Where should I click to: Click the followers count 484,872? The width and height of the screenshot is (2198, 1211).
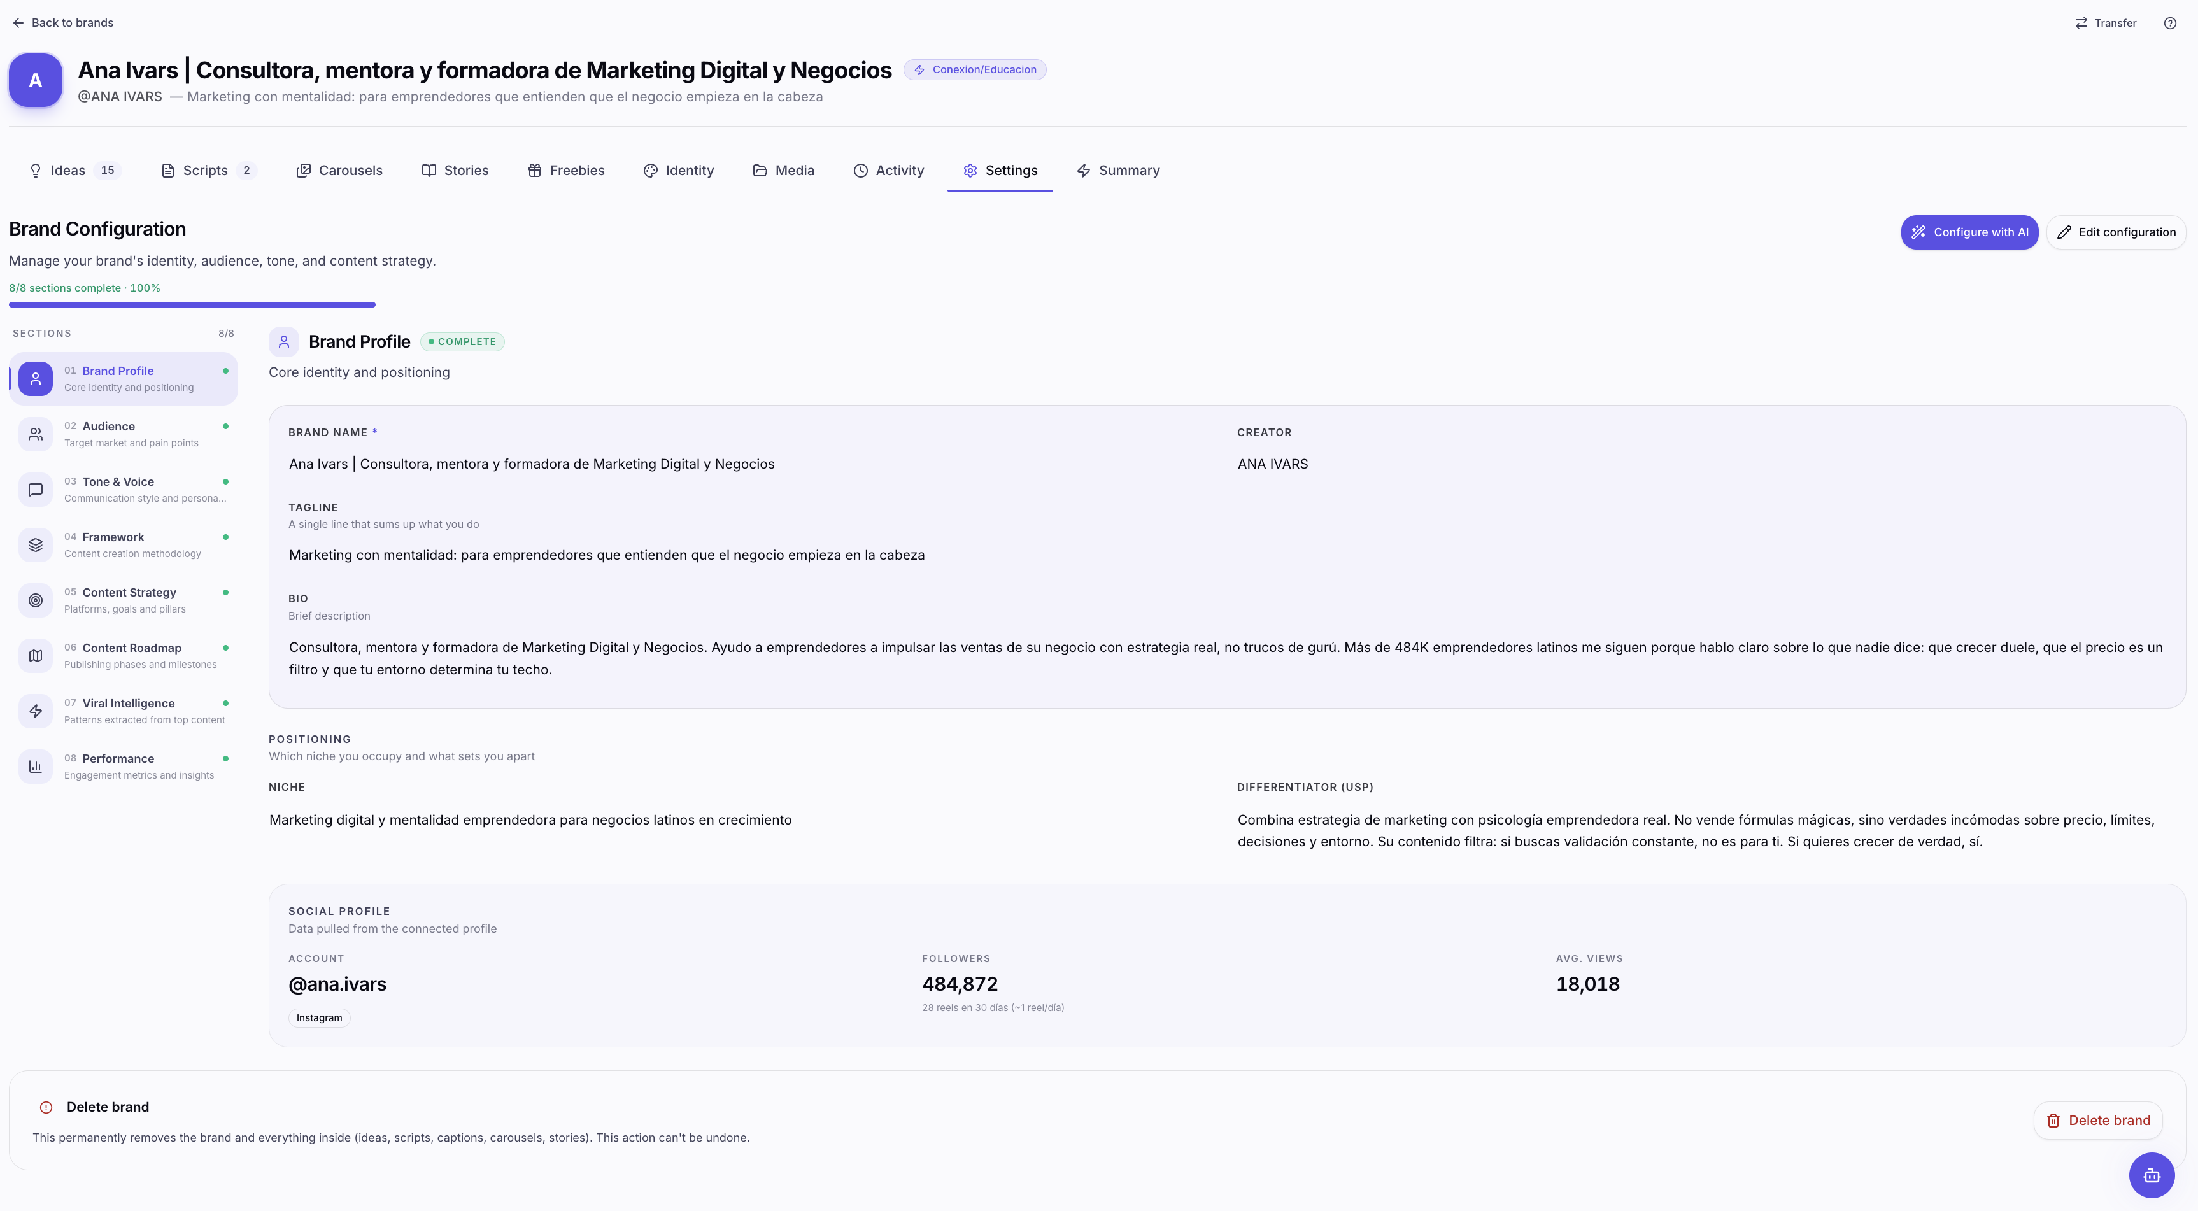(x=960, y=984)
